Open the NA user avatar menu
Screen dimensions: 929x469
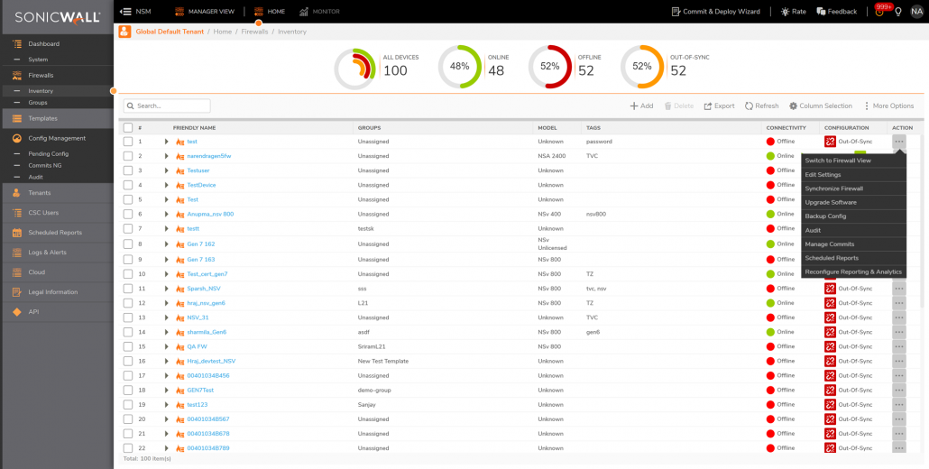916,11
